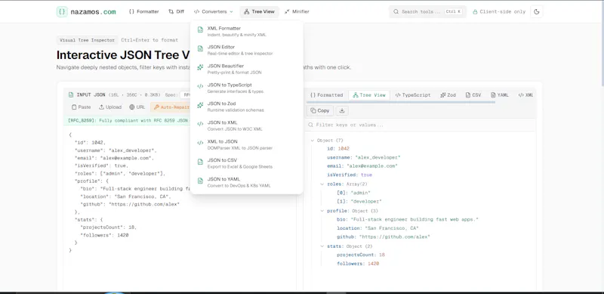Select JSON to YAML converter
The height and width of the screenshot is (294, 604).
pos(247,182)
